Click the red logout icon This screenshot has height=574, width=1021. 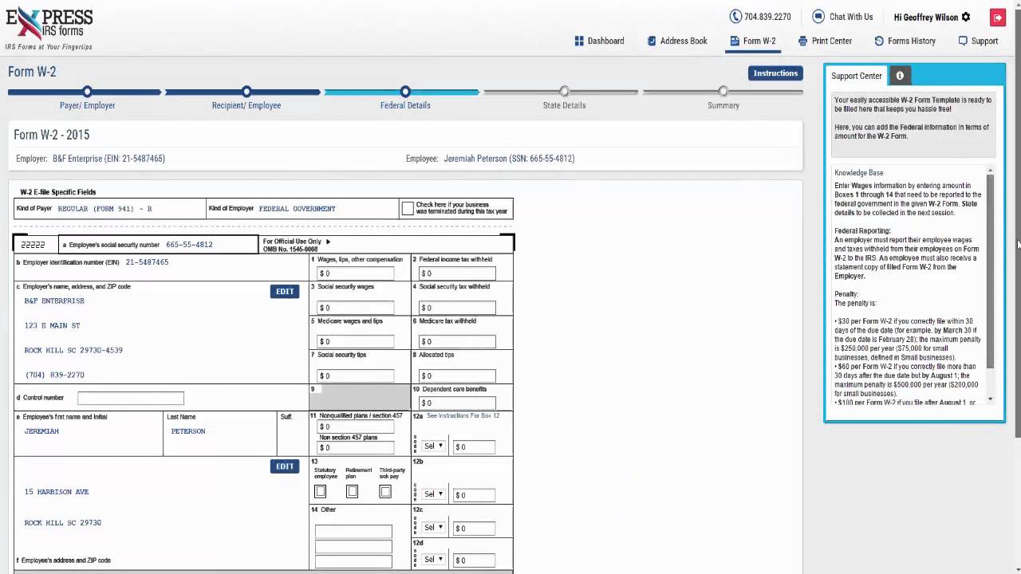pyautogui.click(x=998, y=18)
